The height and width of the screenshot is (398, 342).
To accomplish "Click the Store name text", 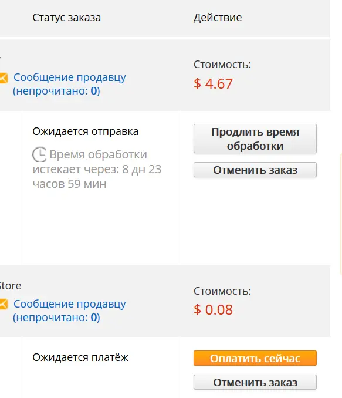I will [x=11, y=286].
